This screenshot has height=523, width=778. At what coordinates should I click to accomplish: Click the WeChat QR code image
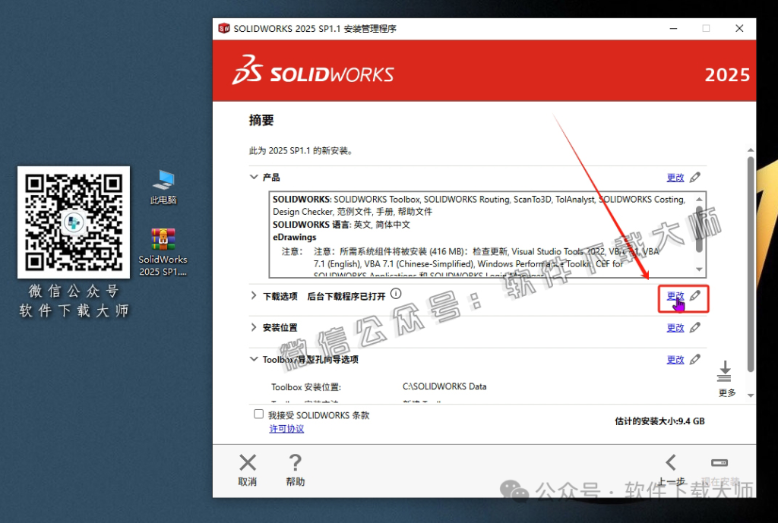[73, 222]
